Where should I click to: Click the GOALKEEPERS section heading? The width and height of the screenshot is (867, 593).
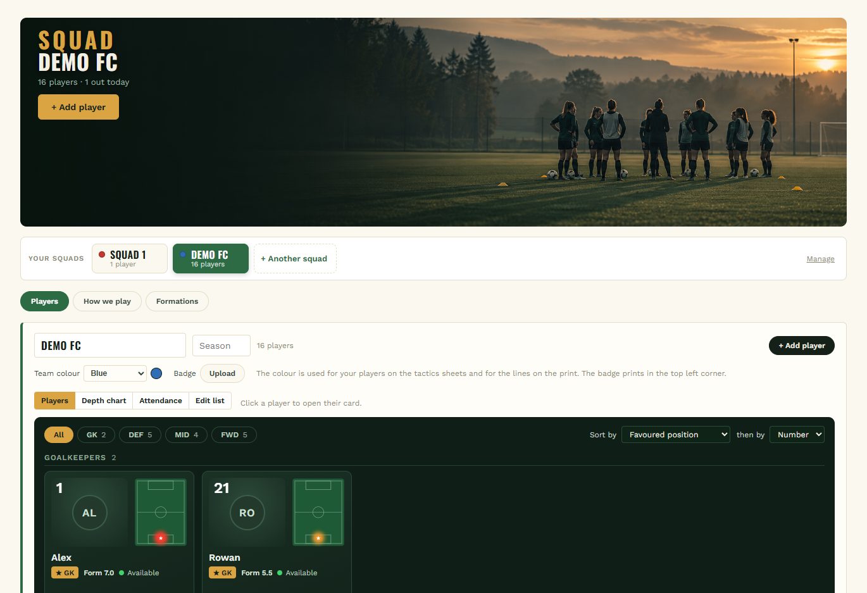75,458
